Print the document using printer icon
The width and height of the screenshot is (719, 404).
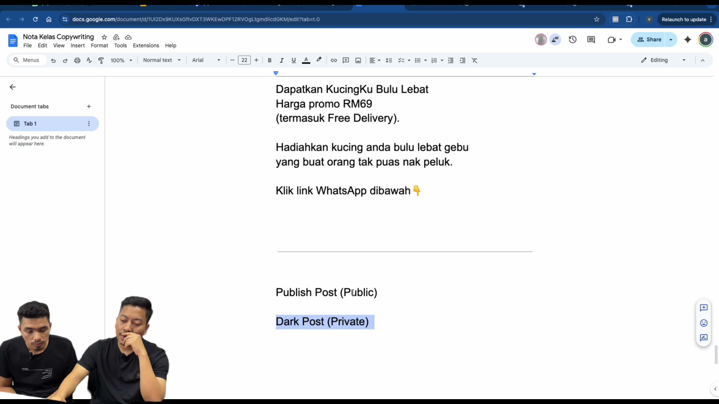pyautogui.click(x=77, y=60)
